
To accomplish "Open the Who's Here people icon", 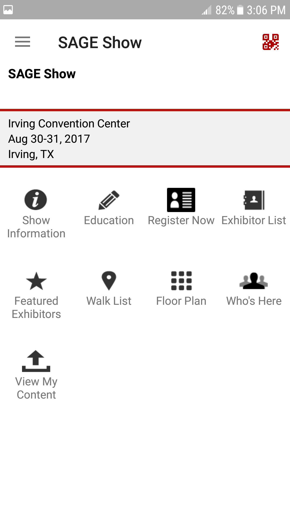I will 254,281.
